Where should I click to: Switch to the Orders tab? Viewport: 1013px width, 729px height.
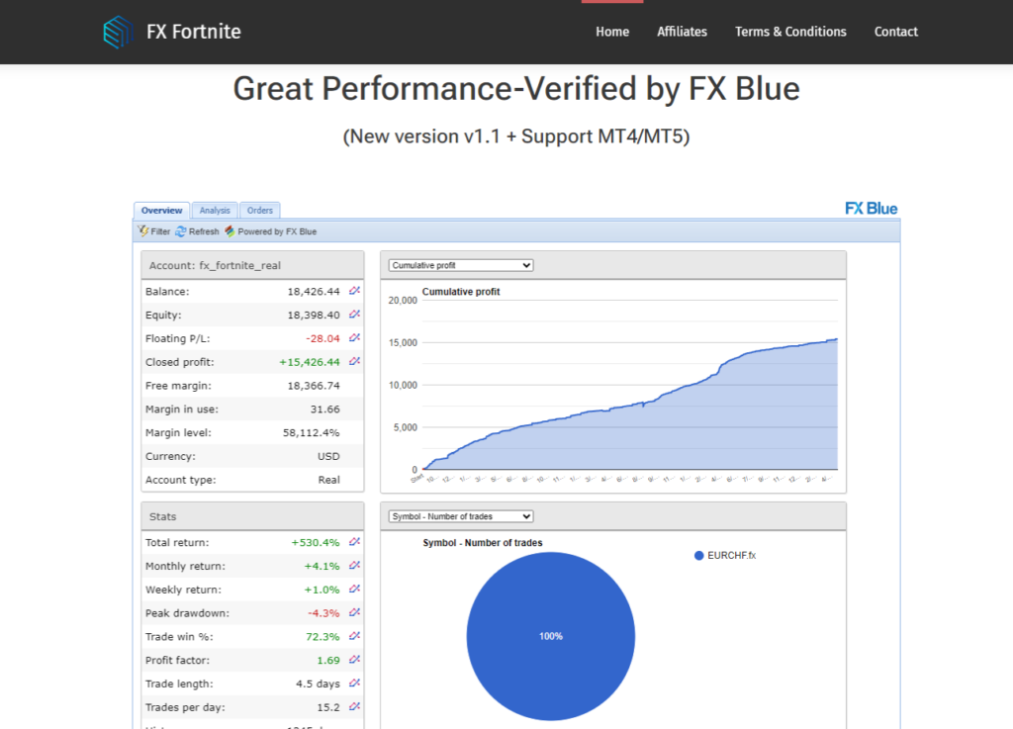click(x=260, y=211)
